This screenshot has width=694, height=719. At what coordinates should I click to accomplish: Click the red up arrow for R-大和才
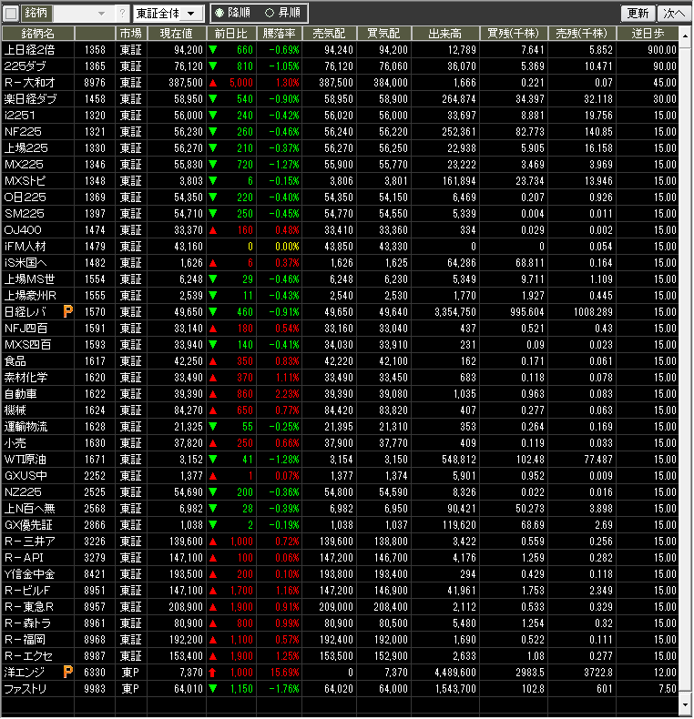click(212, 82)
